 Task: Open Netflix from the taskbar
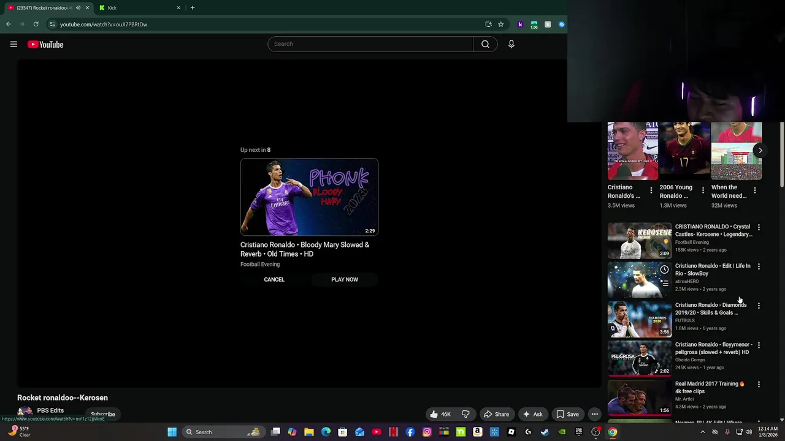pyautogui.click(x=393, y=432)
